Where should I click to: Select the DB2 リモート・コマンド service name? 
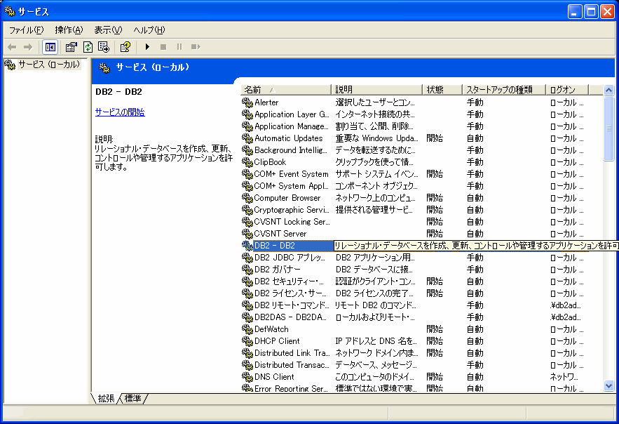(292, 305)
